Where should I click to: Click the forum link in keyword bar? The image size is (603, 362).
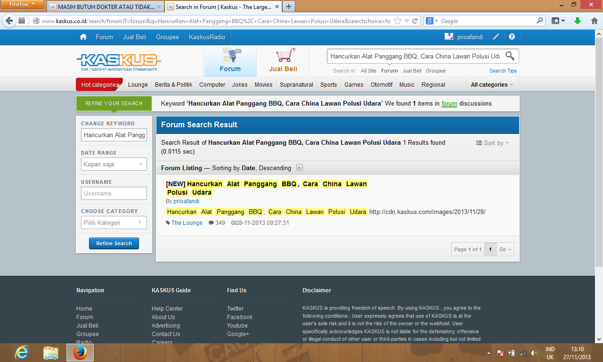(x=449, y=104)
